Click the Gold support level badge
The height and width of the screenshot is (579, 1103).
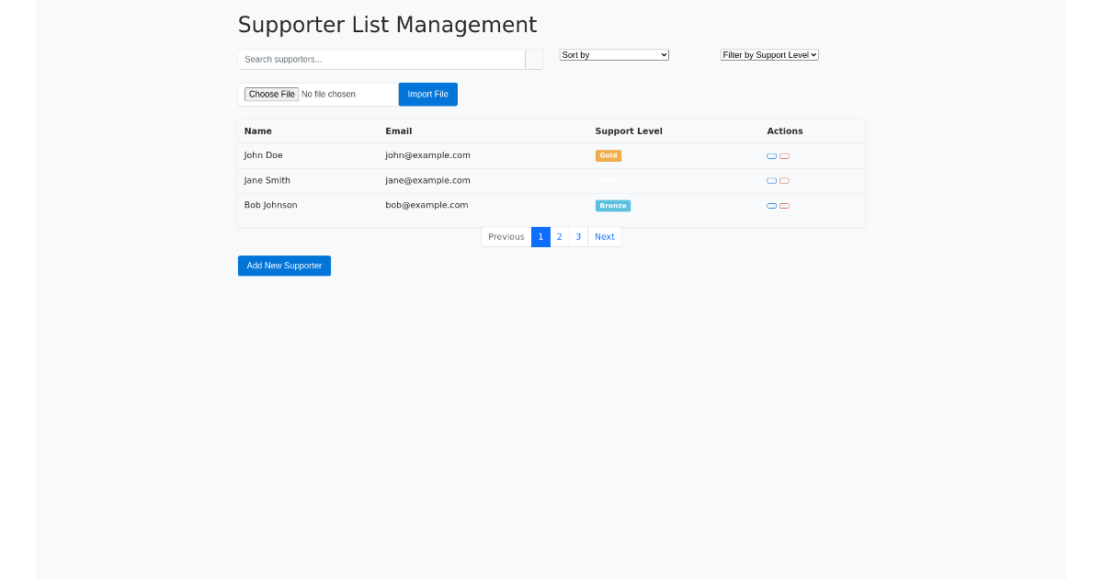pos(608,155)
